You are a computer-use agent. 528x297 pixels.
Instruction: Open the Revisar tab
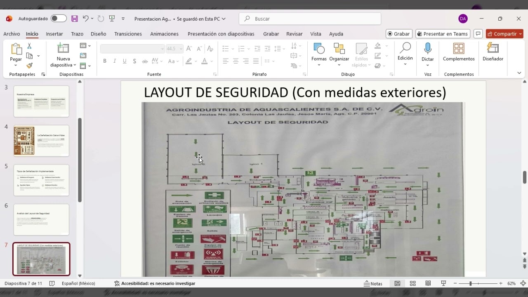294,34
